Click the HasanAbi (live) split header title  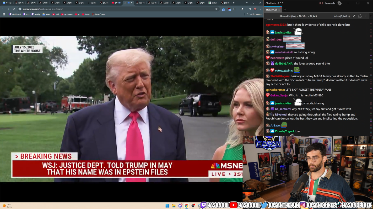298,16
